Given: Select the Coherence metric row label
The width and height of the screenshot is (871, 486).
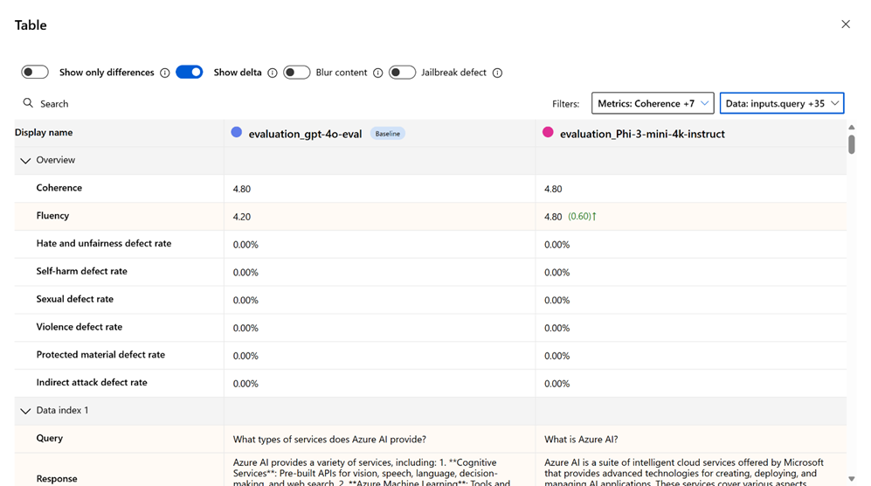Looking at the screenshot, I should [59, 188].
